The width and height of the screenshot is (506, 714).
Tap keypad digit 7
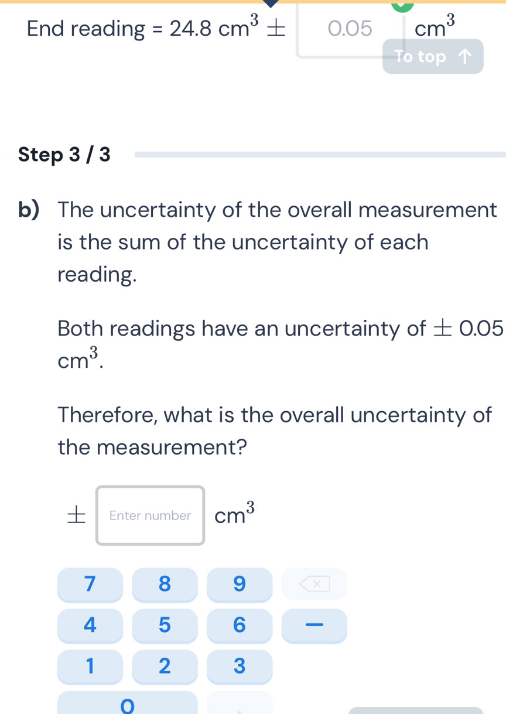90,584
